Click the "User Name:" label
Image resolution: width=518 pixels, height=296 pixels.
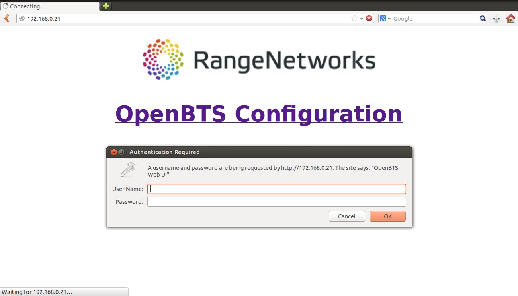128,189
